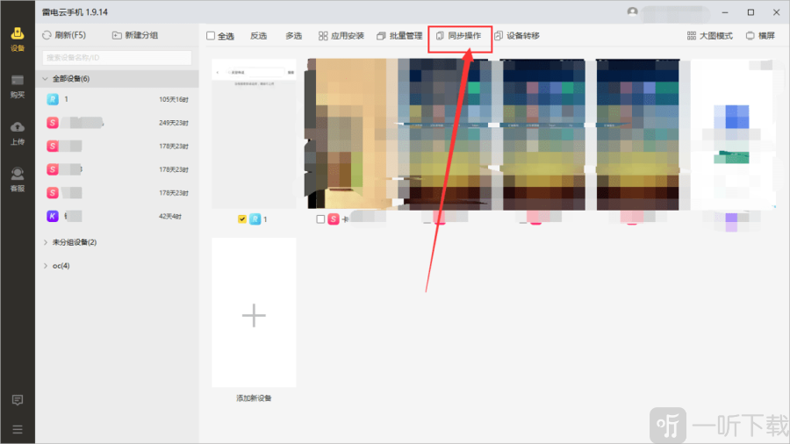Minimize the 雷电云手机 window
Image resolution: width=790 pixels, height=444 pixels.
(x=725, y=12)
